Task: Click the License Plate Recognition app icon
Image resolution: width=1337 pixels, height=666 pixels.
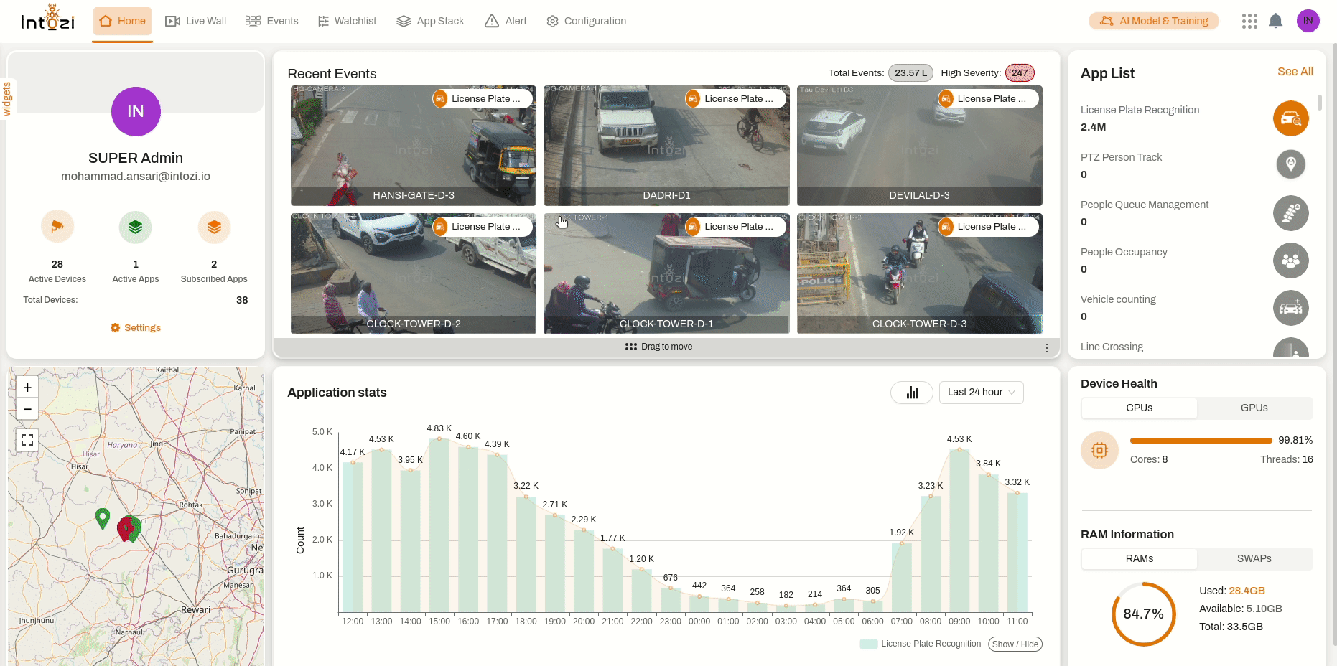Action: pos(1290,118)
